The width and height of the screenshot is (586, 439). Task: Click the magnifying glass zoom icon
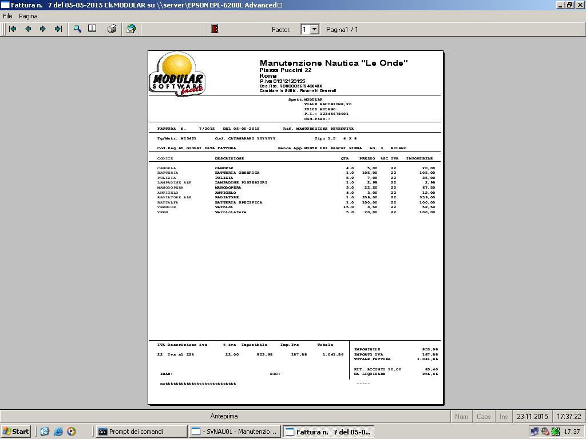[x=77, y=29]
